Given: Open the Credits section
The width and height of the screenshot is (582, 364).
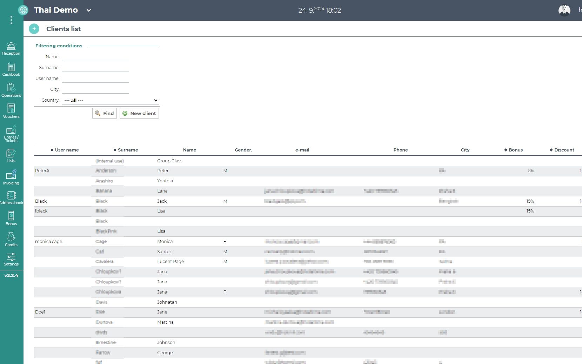Looking at the screenshot, I should [x=11, y=240].
